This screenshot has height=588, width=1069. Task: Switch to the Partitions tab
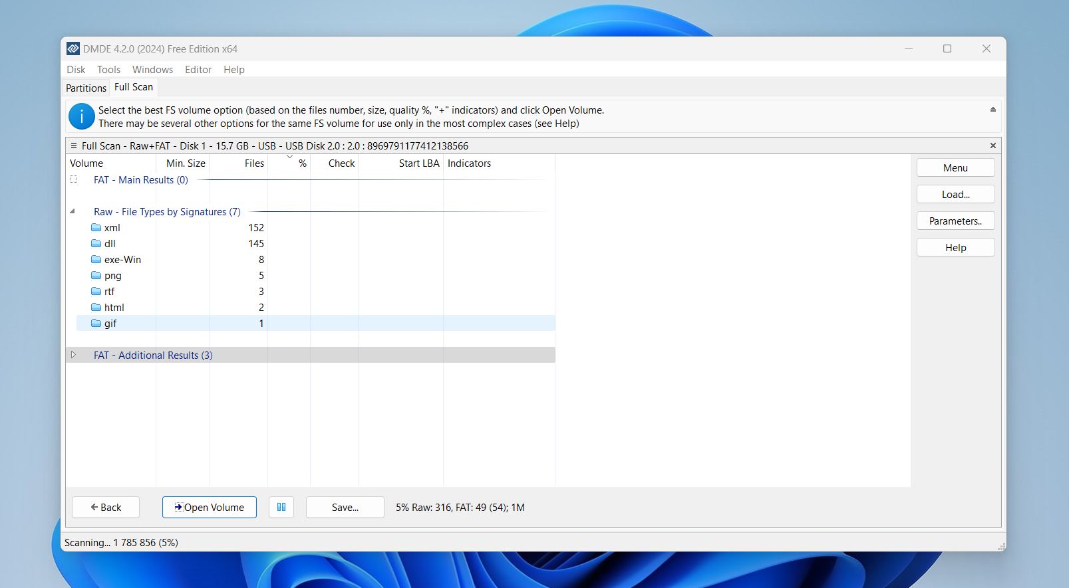click(x=86, y=88)
